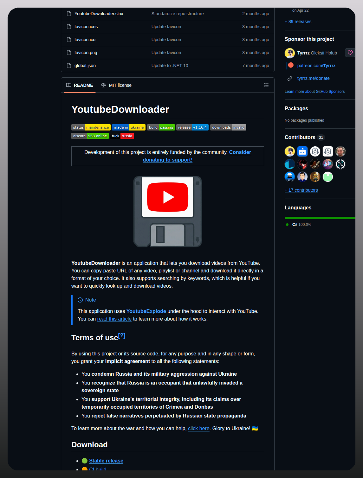The width and height of the screenshot is (363, 478).
Task: Click Learn more about GitHub Sponsors
Action: point(314,92)
